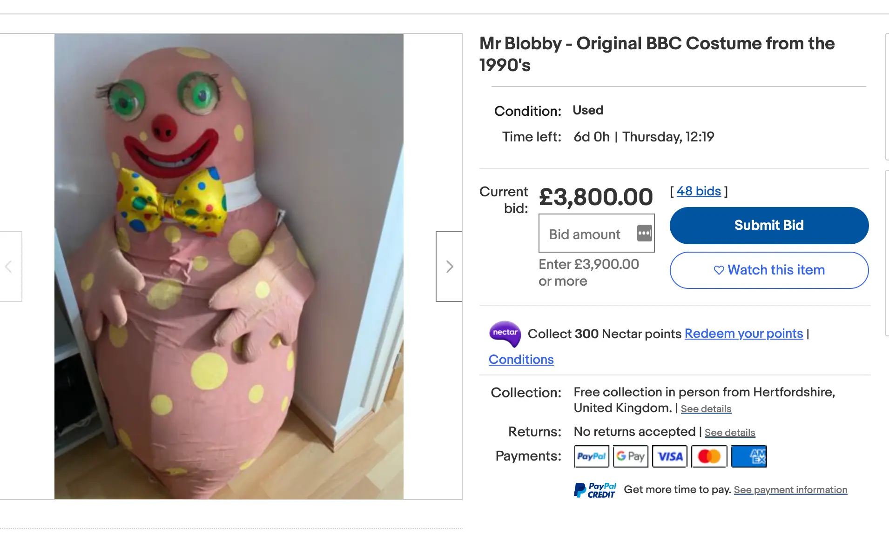Click the Nectar points logo
This screenshot has height=535, width=889.
505,334
